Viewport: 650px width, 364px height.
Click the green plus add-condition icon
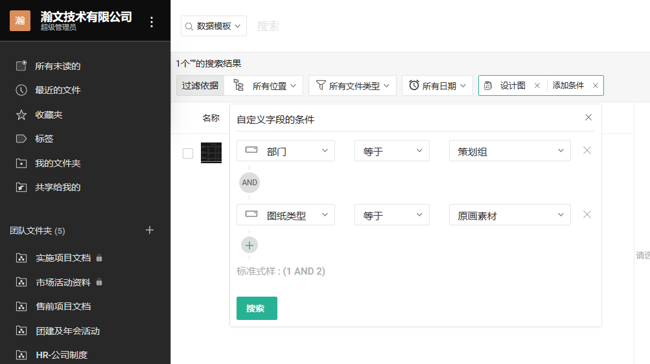250,245
